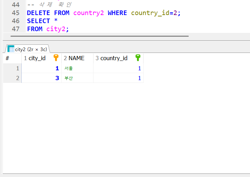
Task: Click the DELETE keyword on line 45
Action: [x=39, y=13]
